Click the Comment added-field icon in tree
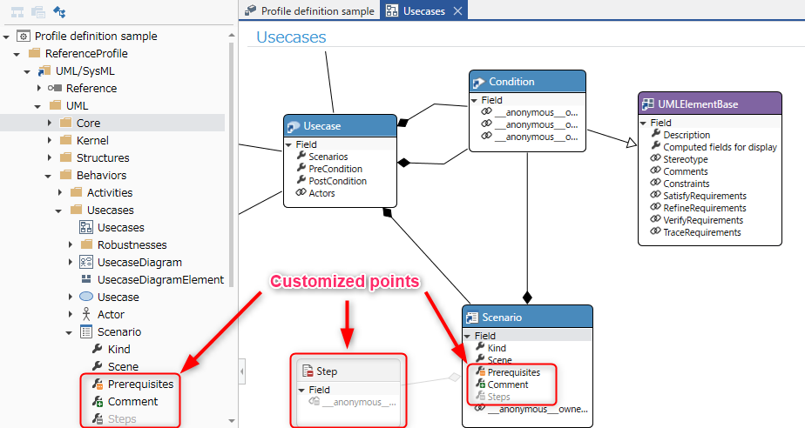This screenshot has height=428, width=805. 98,401
